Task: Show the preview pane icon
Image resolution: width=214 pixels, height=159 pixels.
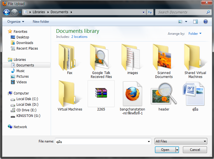Action: 196,22
